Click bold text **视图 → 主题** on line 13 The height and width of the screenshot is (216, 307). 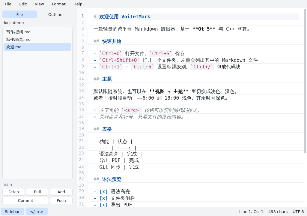pos(168,91)
